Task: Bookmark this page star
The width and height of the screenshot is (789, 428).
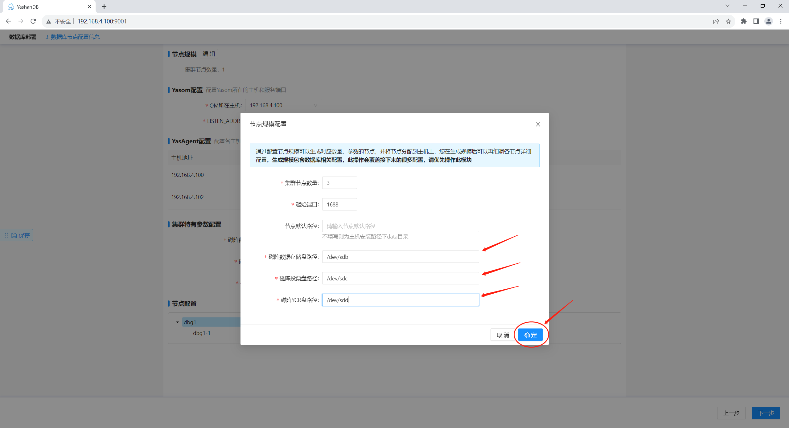Action: [728, 21]
